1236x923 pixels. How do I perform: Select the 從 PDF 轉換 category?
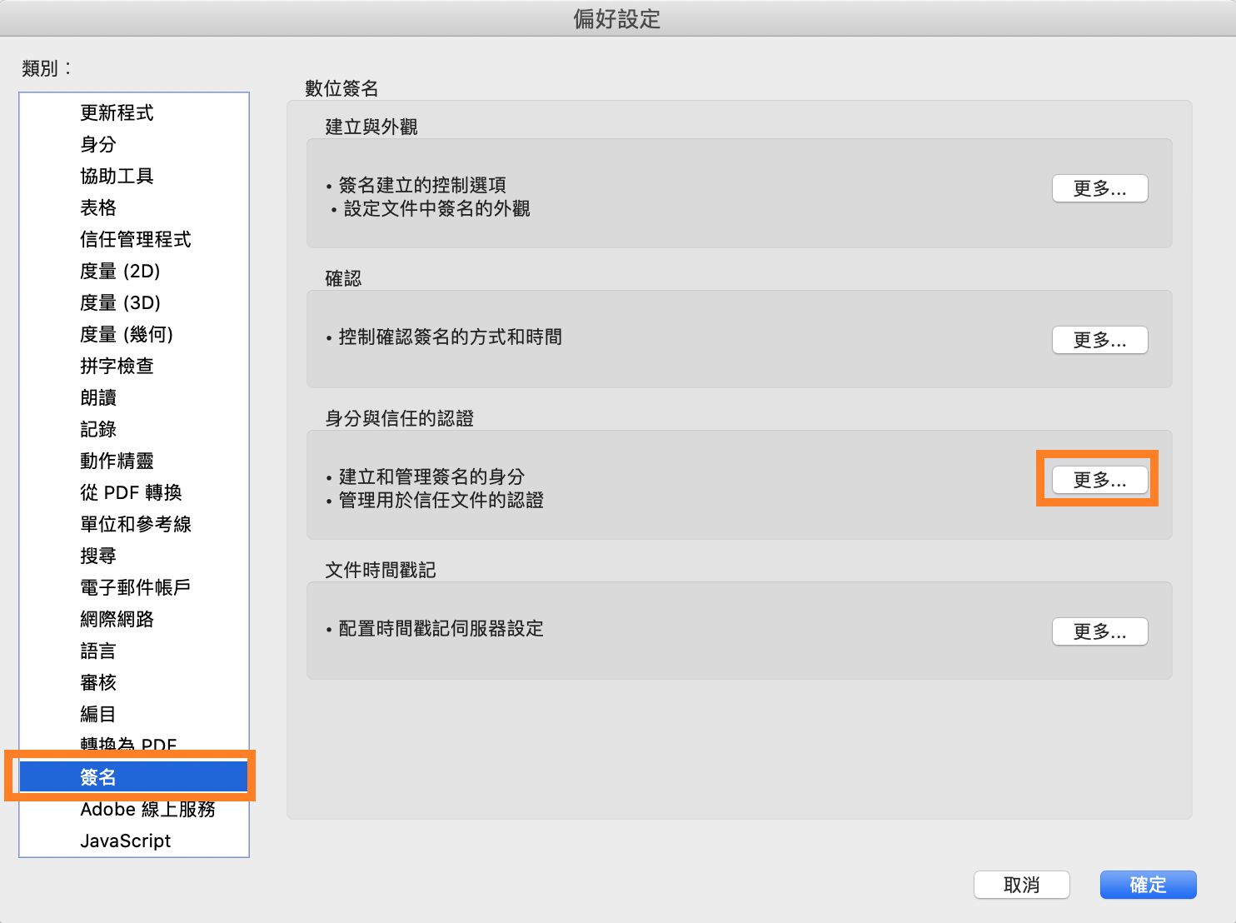(134, 492)
